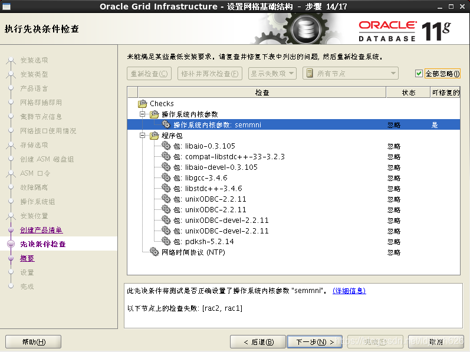The image size is (470, 352).
Task: Click gear icon for libaio-0.3.105 package
Action: [166, 146]
